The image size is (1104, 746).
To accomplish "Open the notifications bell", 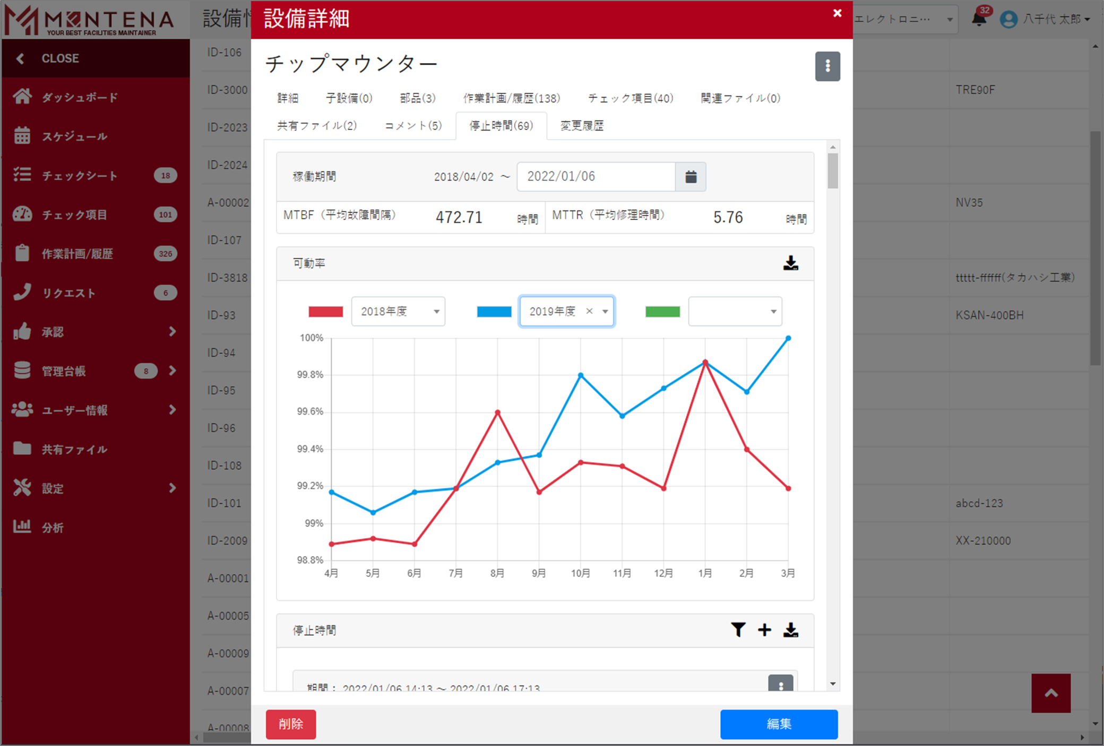I will point(979,19).
